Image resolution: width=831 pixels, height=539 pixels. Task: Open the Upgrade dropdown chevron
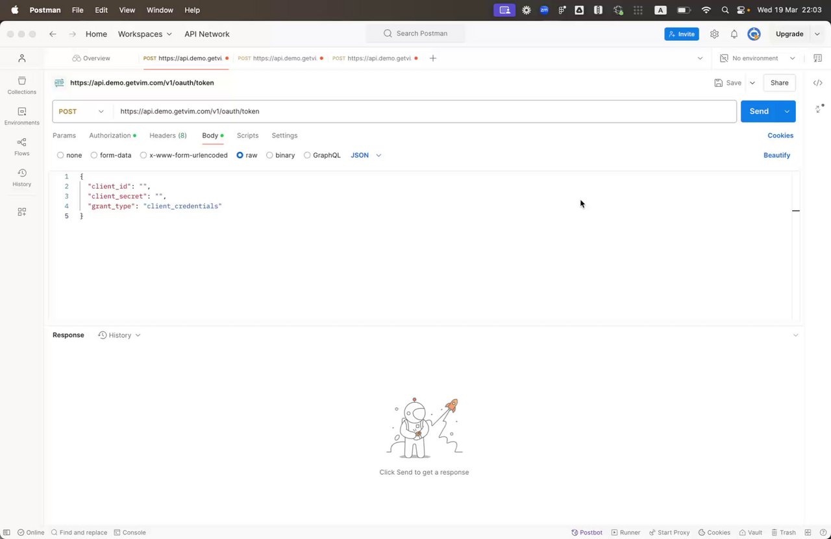coord(817,34)
